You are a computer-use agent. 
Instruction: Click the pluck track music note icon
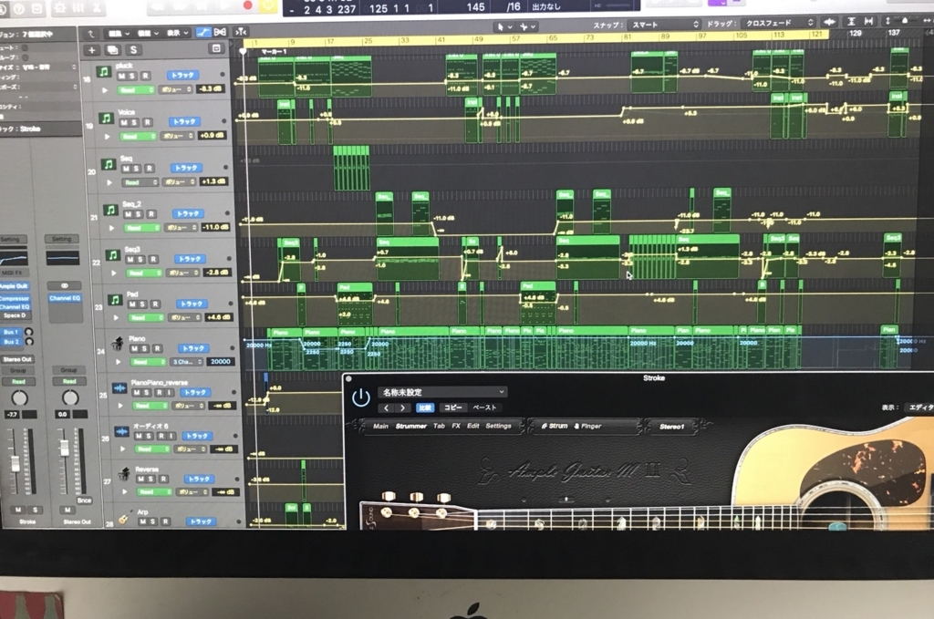[x=104, y=72]
